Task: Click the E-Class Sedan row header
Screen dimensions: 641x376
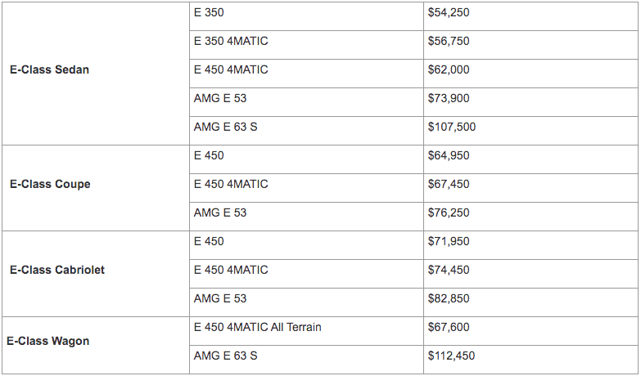Action: click(x=96, y=74)
